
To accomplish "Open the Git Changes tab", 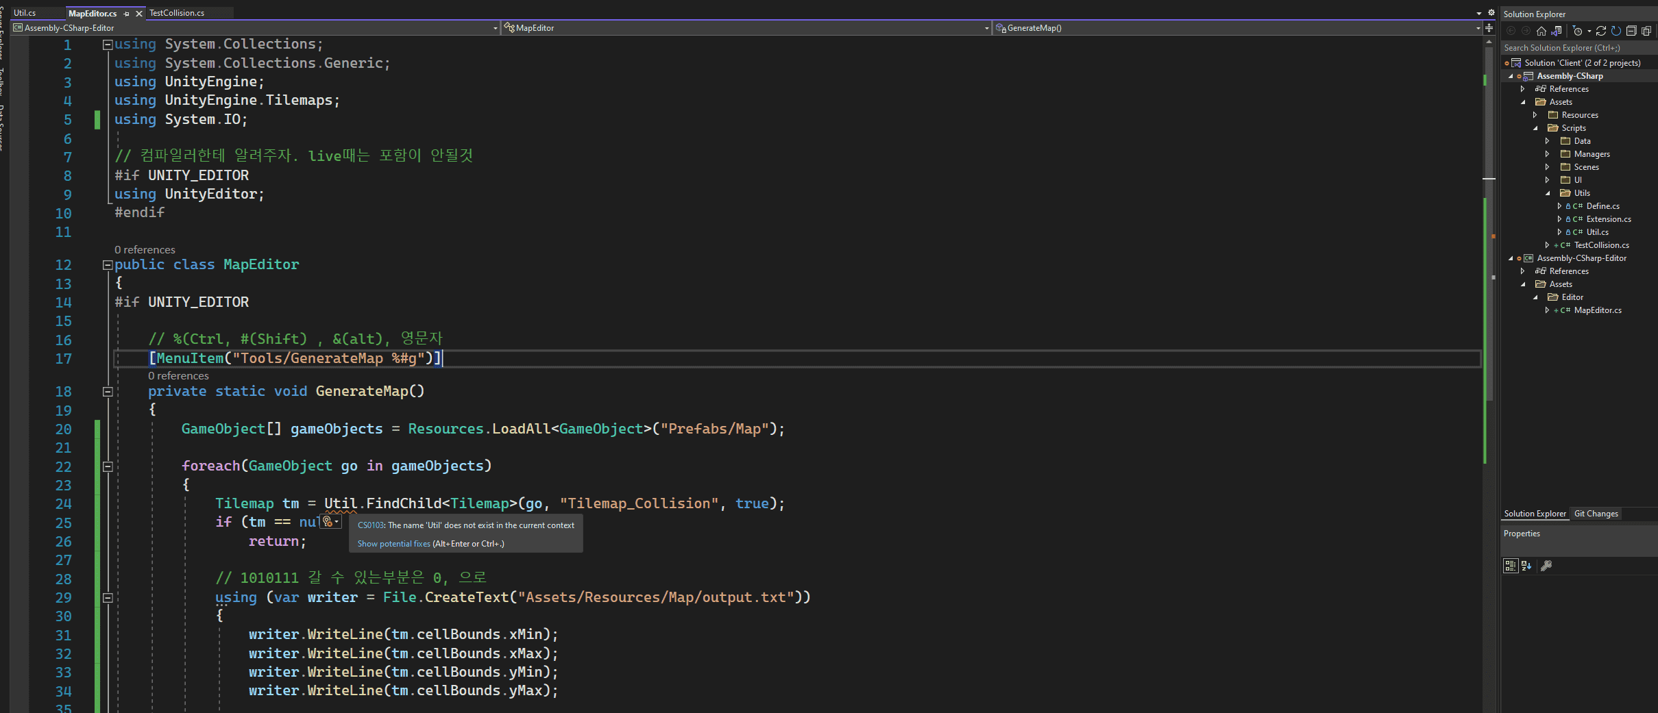I will tap(1596, 514).
